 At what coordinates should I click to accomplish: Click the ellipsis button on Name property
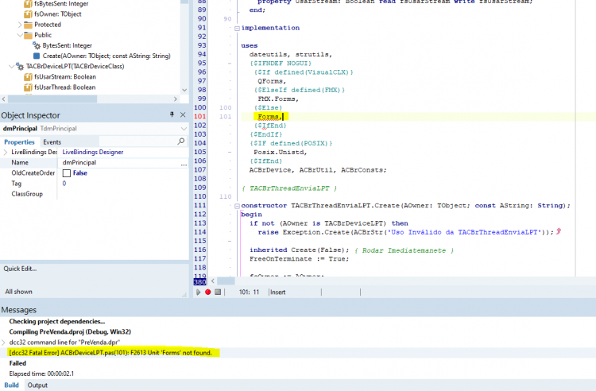coord(184,165)
